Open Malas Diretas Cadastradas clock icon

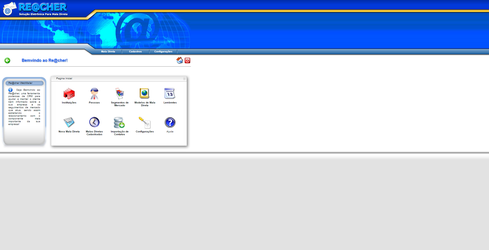[x=94, y=122]
